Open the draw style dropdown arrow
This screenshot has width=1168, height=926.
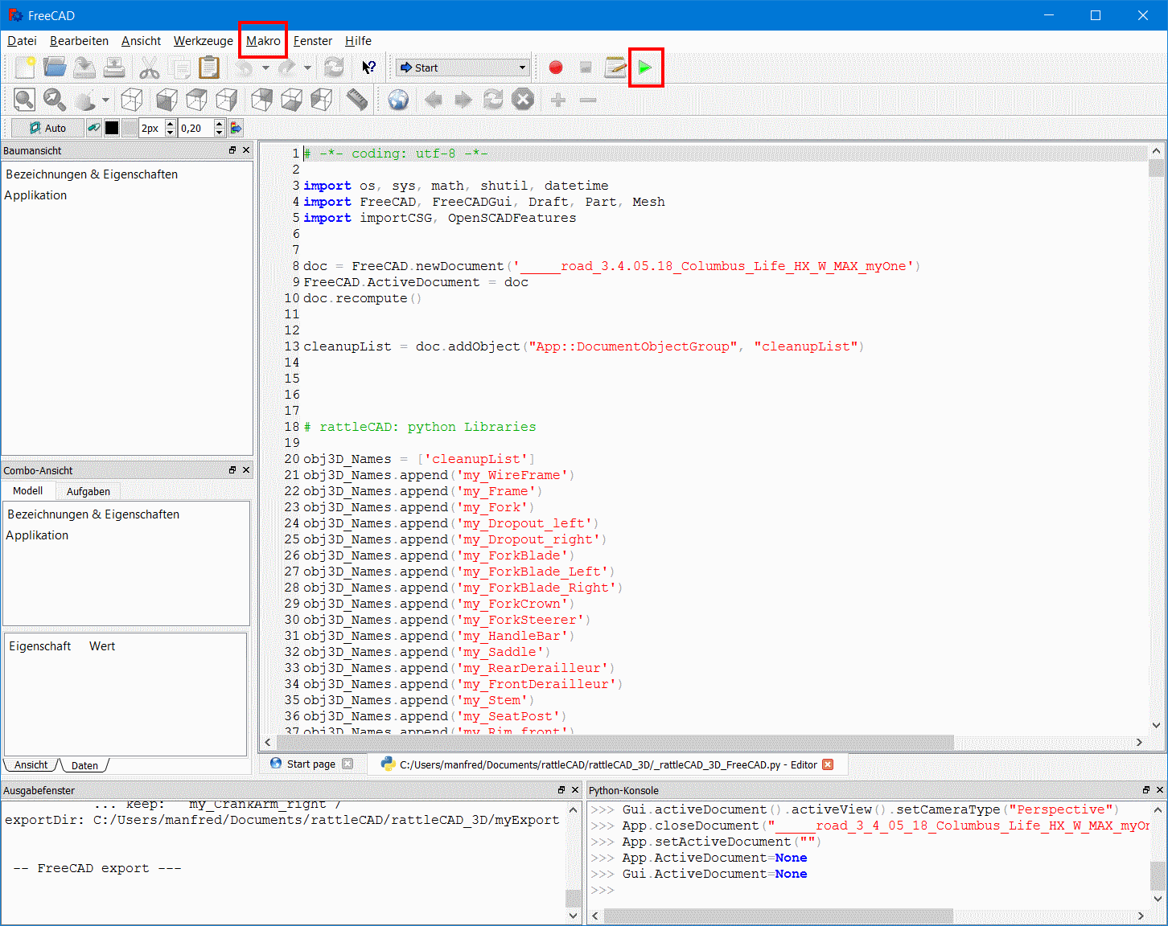[105, 100]
